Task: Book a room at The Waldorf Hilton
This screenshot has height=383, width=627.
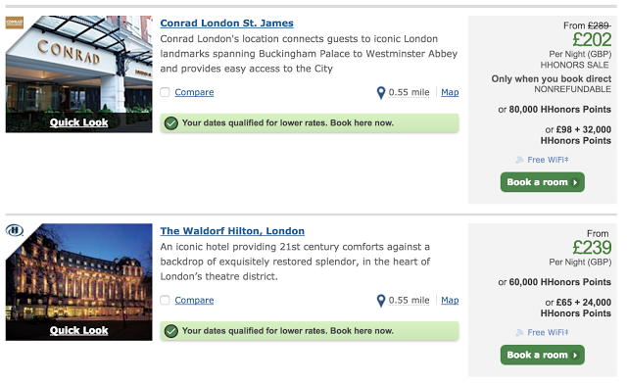Action: tap(542, 355)
